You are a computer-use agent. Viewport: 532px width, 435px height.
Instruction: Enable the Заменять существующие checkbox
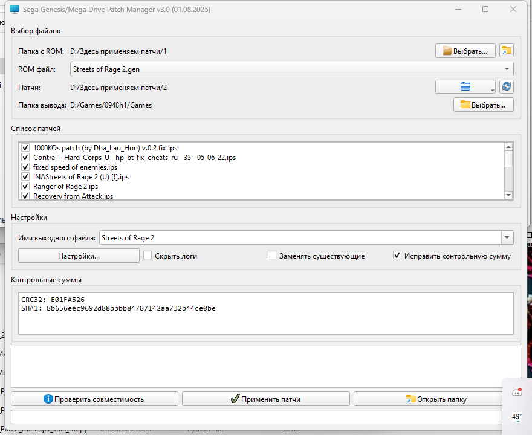coord(272,256)
